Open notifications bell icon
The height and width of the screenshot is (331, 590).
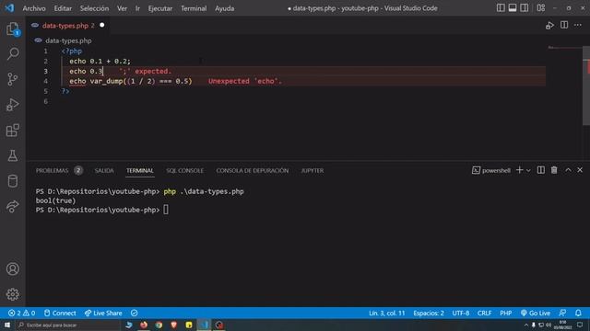point(578,313)
